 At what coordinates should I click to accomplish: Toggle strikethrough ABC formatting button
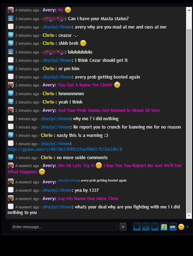[x=155, y=227]
